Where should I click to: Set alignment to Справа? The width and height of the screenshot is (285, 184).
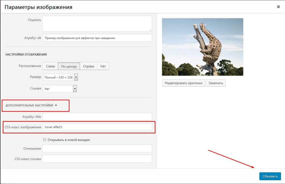pos(88,66)
